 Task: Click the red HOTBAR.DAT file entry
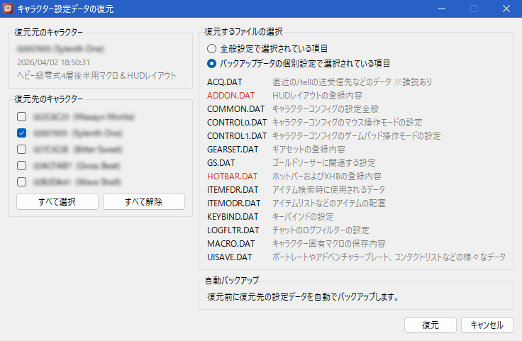[232, 176]
